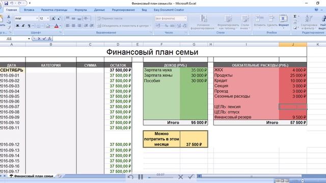Image resolution: width=326 pixels, height=183 pixels.
Task: Increase font size with the large A icon
Action: click(x=53, y=18)
